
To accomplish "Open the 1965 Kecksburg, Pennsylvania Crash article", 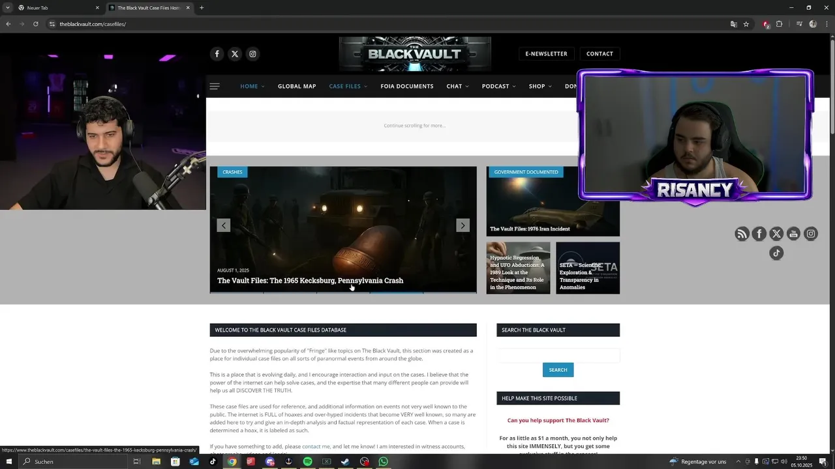I will pyautogui.click(x=310, y=281).
